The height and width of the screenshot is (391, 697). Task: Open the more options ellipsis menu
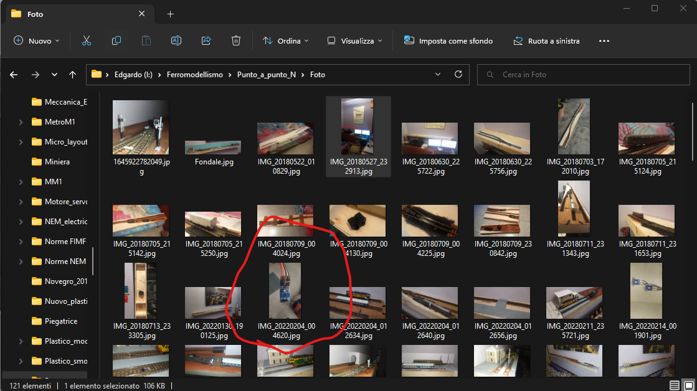[604, 41]
